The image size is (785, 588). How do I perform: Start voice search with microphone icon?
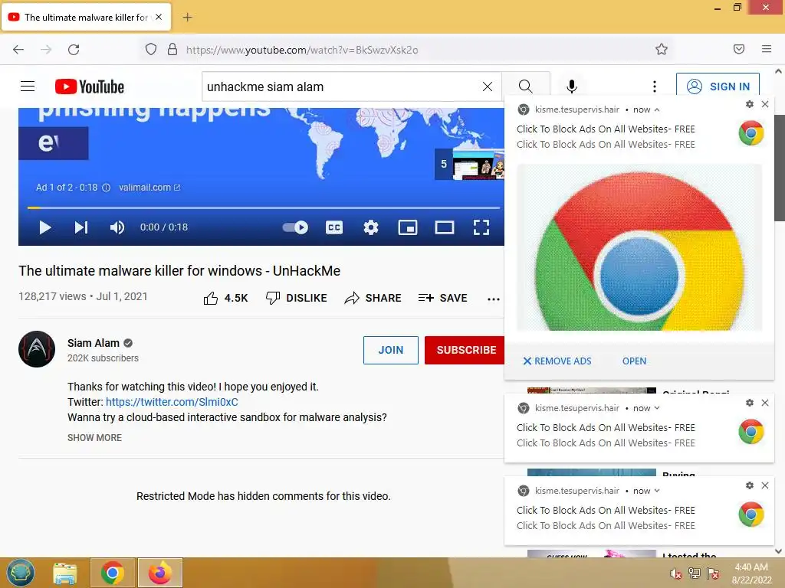[x=572, y=87]
